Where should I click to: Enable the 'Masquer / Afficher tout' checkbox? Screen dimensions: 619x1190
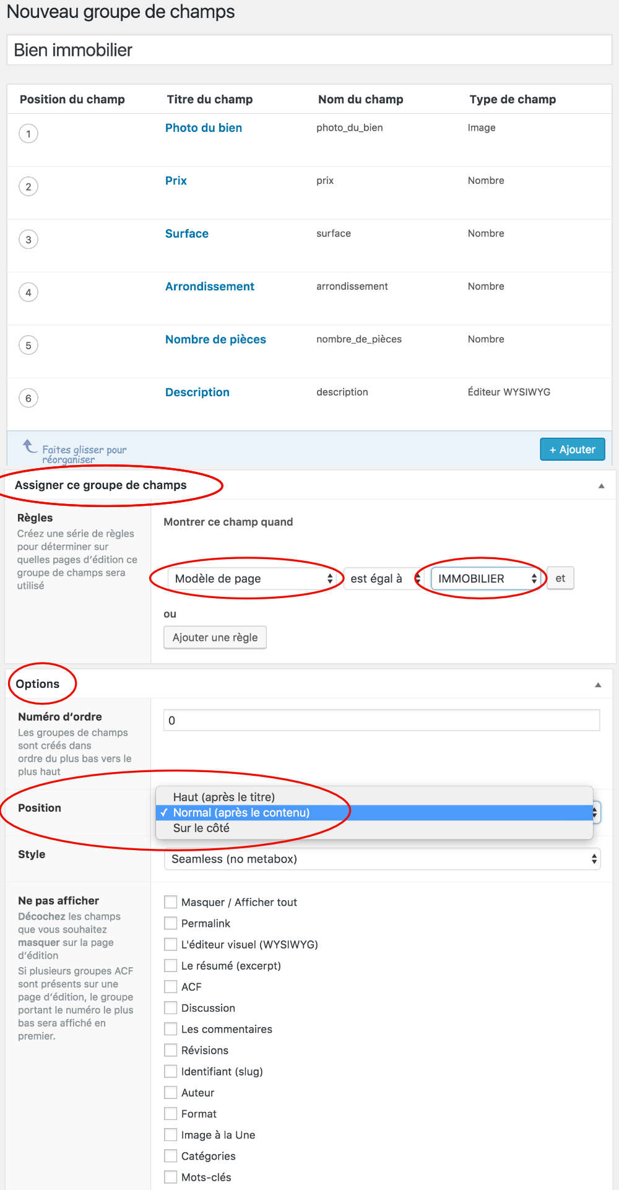[x=170, y=901]
